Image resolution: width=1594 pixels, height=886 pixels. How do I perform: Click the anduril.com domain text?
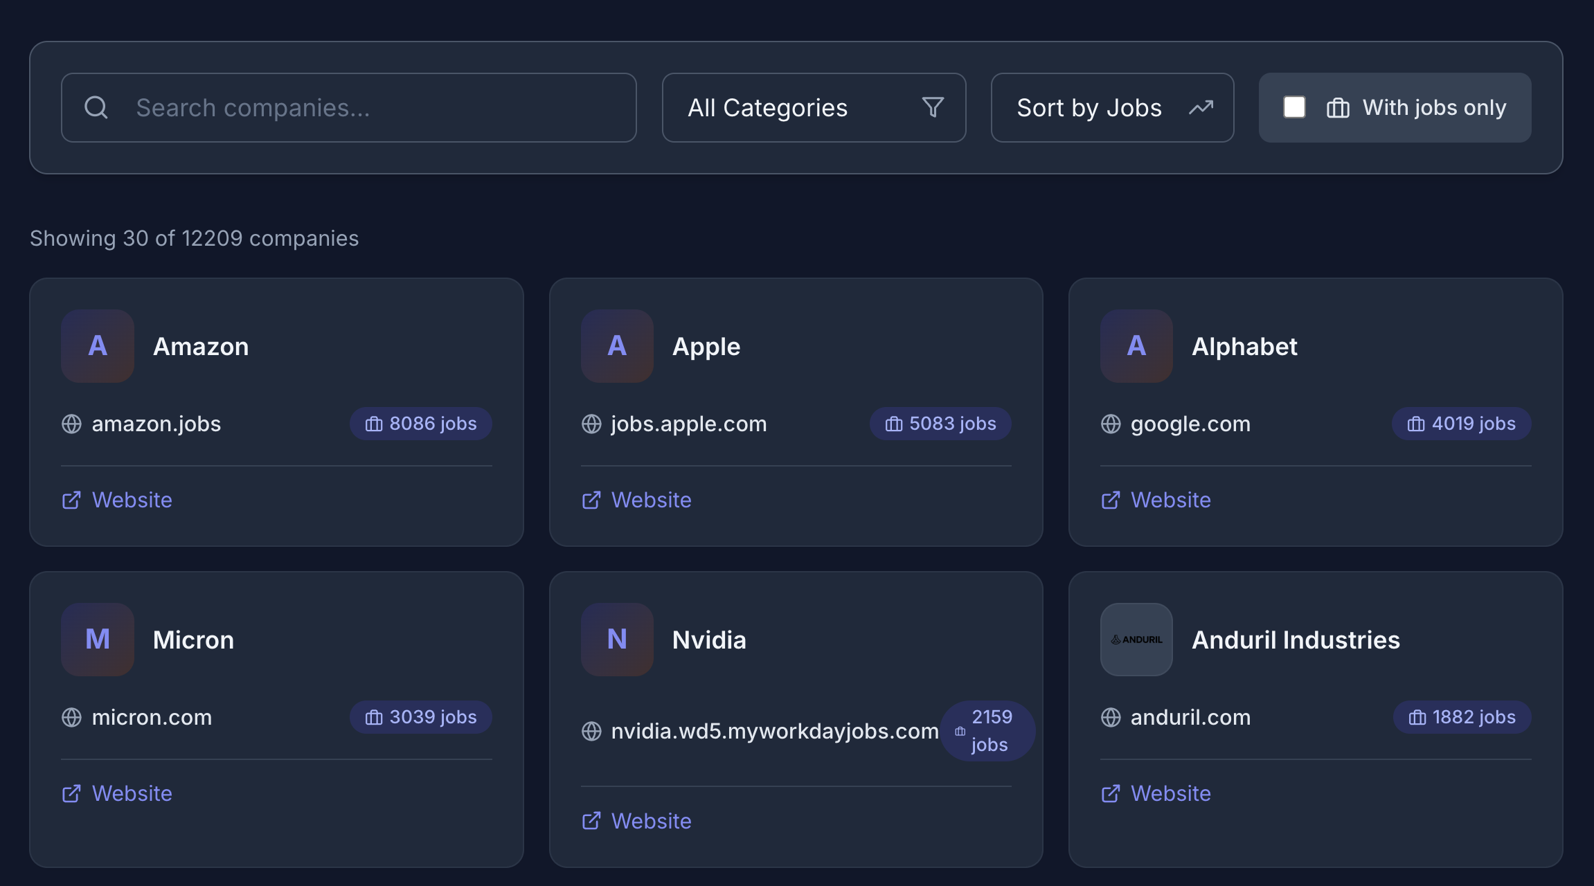[1190, 717]
